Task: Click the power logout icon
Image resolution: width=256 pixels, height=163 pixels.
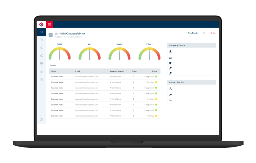Action: click(x=41, y=120)
